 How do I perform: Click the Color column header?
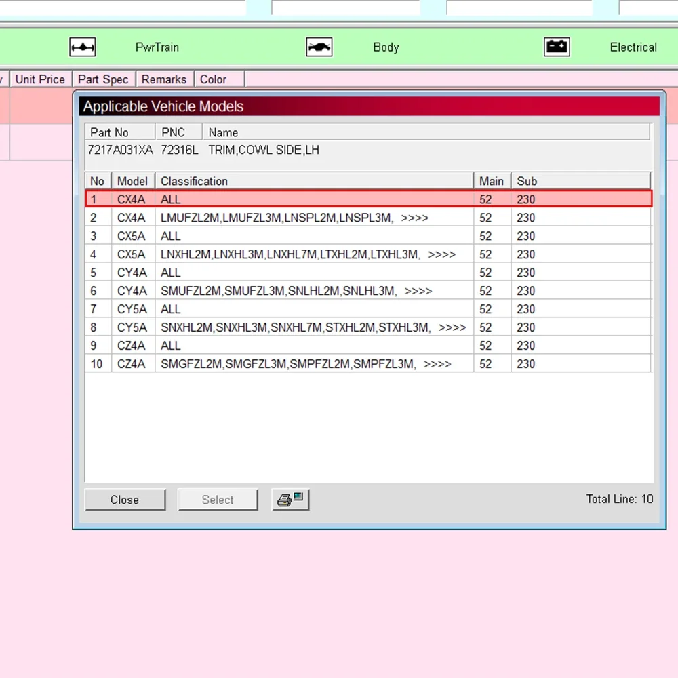tap(219, 79)
